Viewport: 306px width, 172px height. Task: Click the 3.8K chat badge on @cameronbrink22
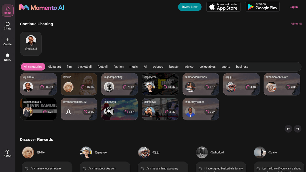292,87
